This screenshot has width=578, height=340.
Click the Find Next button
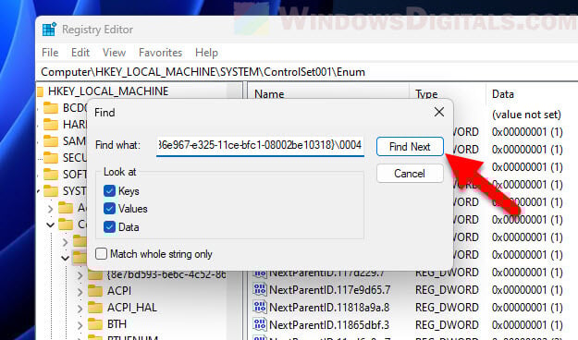click(x=410, y=147)
